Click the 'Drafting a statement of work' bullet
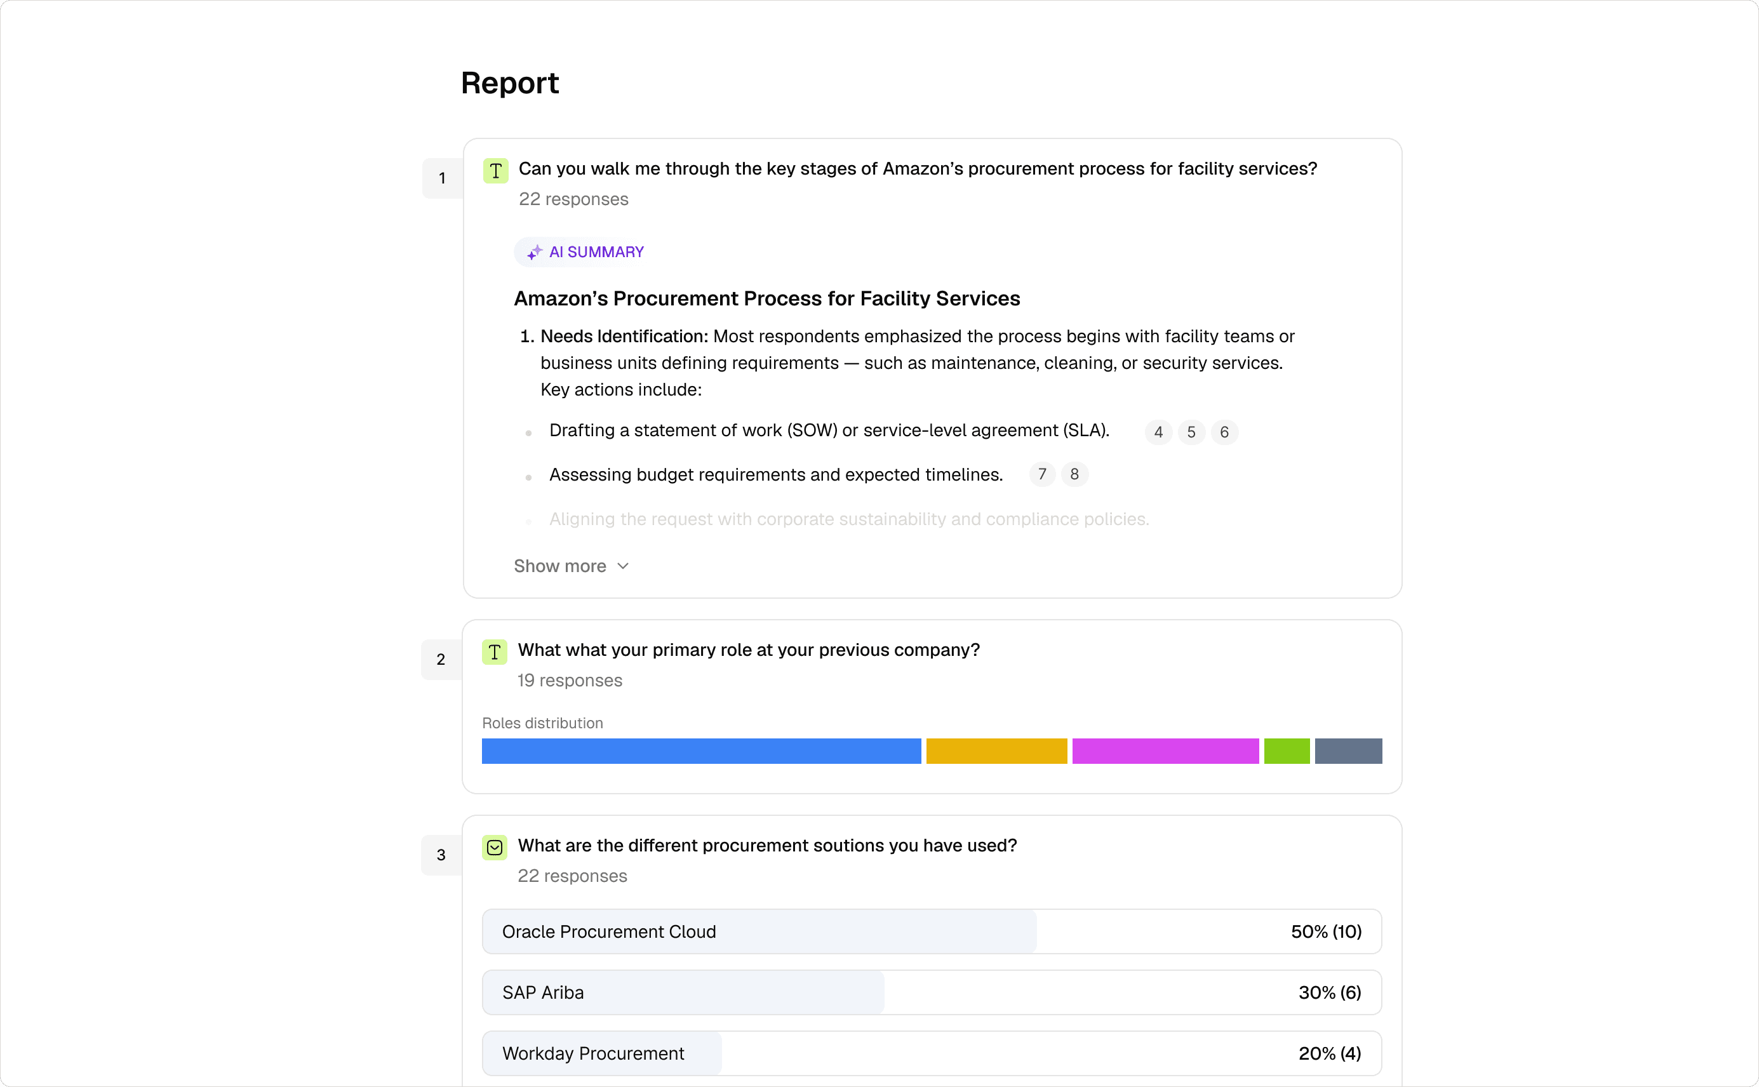The image size is (1759, 1087). [829, 430]
